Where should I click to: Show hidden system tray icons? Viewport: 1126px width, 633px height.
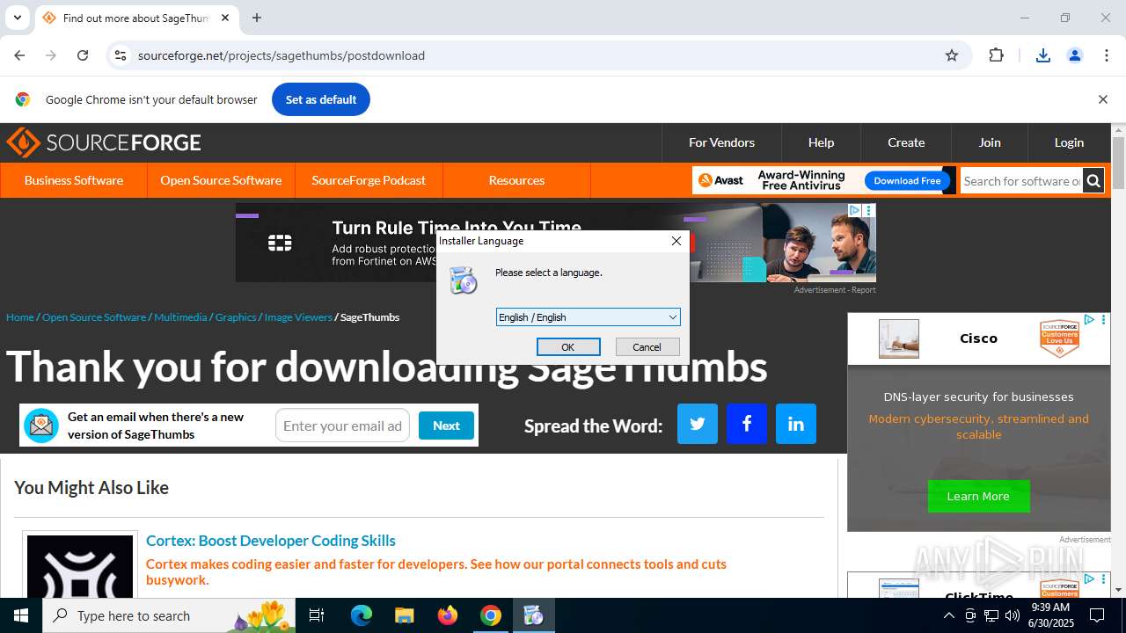click(948, 615)
